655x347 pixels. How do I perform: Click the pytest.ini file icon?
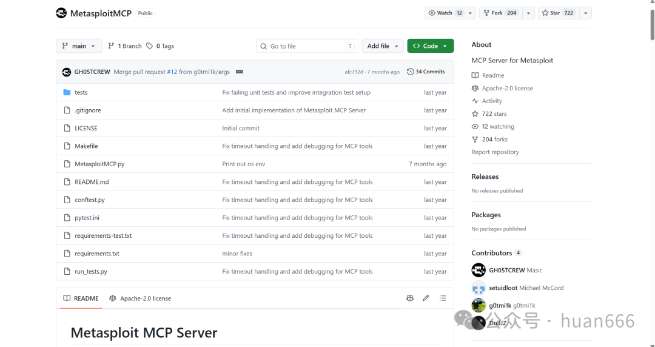click(x=67, y=218)
